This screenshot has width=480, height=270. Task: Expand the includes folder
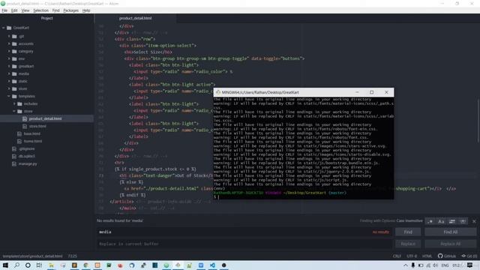point(15,103)
